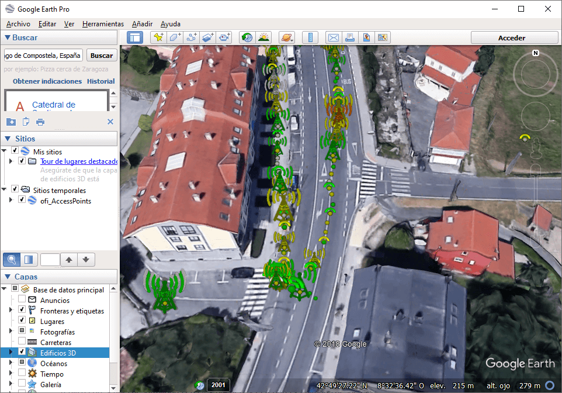Uncheck the Lugares layer
562x393 pixels.
[22, 320]
